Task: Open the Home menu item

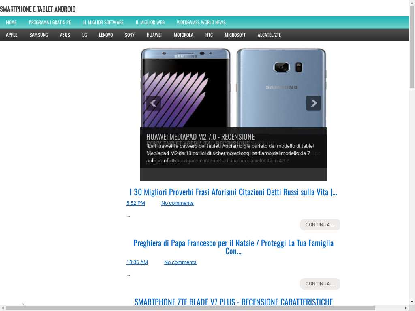Action: (11, 22)
